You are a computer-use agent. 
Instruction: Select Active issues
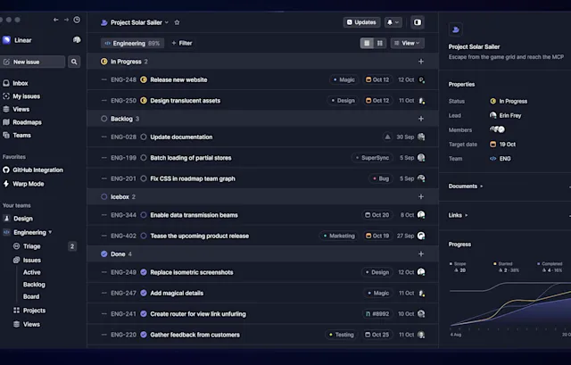(32, 272)
